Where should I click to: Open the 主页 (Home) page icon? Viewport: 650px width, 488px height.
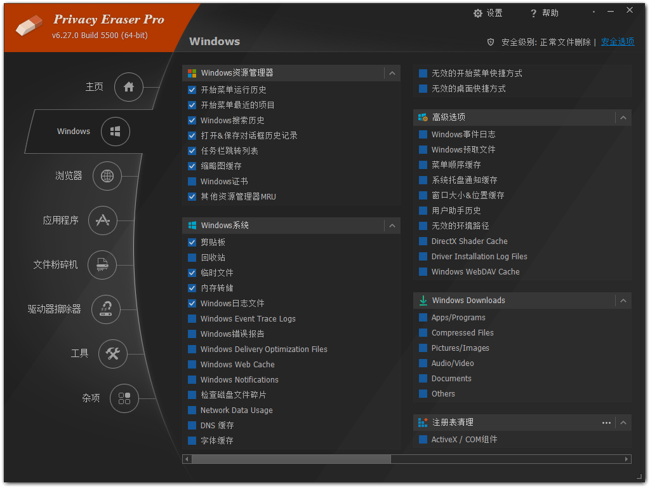point(128,87)
